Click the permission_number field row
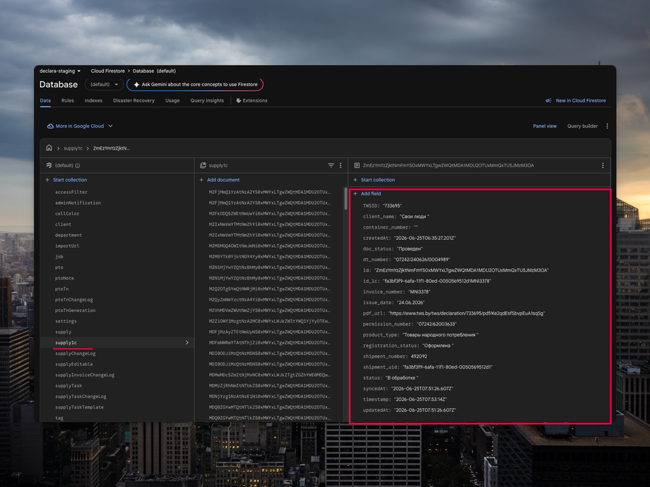 pyautogui.click(x=410, y=324)
